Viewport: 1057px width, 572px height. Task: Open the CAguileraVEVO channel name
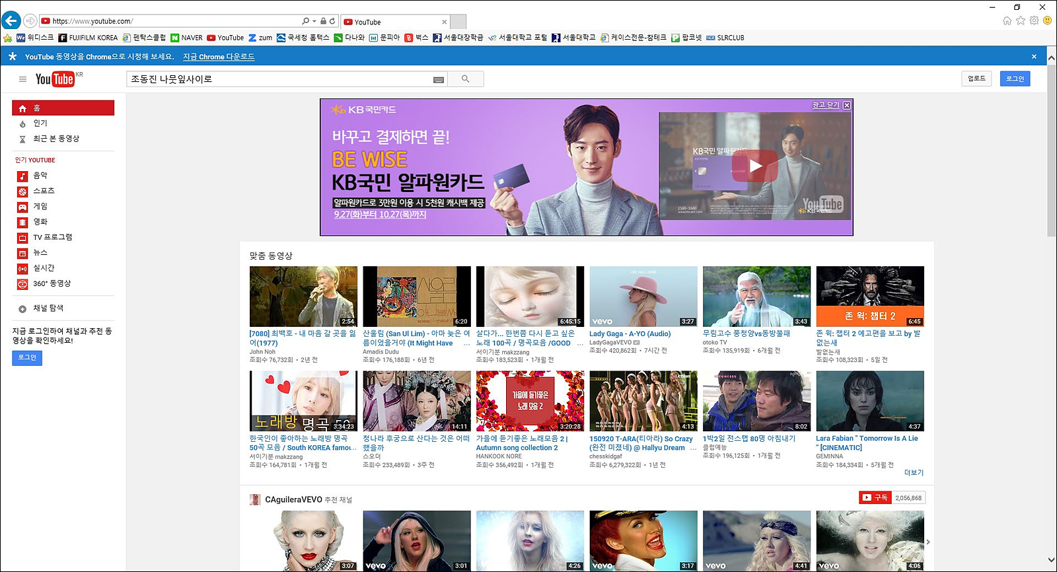(x=293, y=499)
